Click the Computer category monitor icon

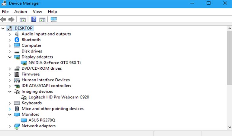pos(17,45)
